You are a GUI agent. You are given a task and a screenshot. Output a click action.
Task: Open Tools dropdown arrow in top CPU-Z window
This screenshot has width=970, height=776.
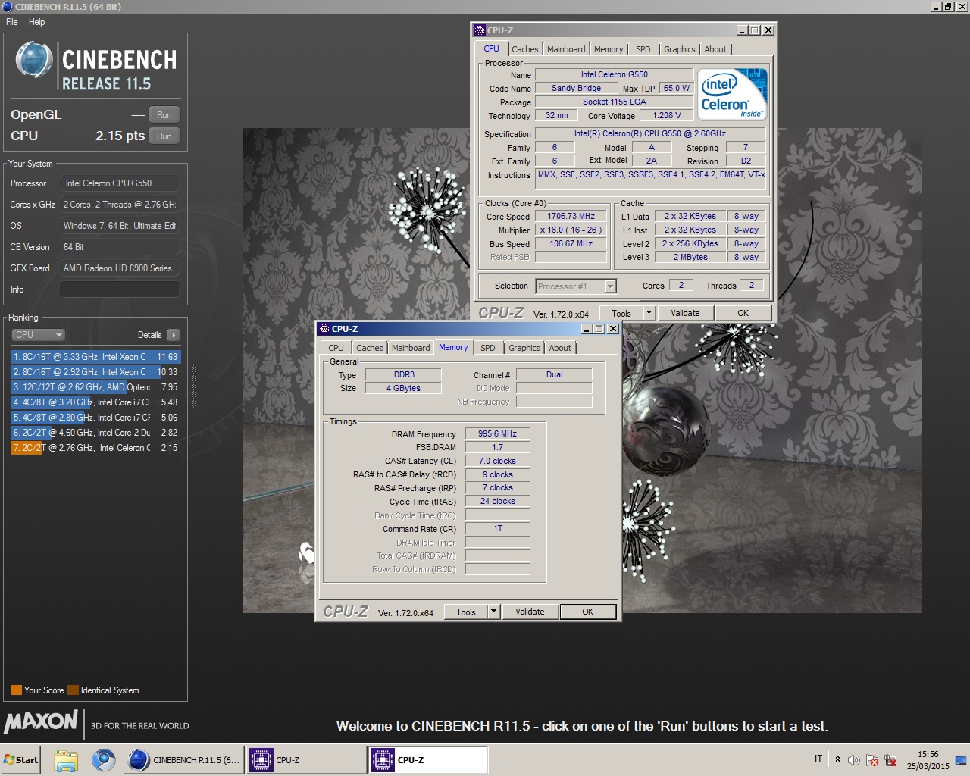tap(649, 313)
